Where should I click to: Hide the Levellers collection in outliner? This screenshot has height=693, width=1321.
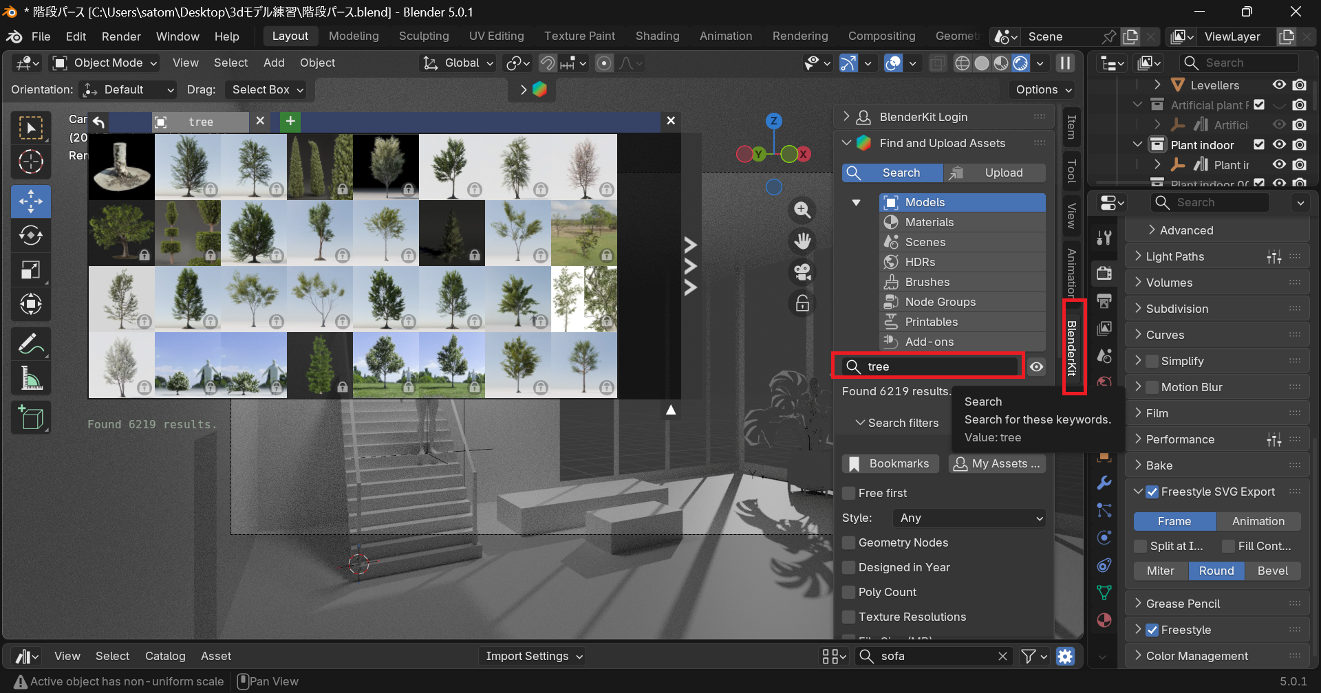pyautogui.click(x=1279, y=85)
